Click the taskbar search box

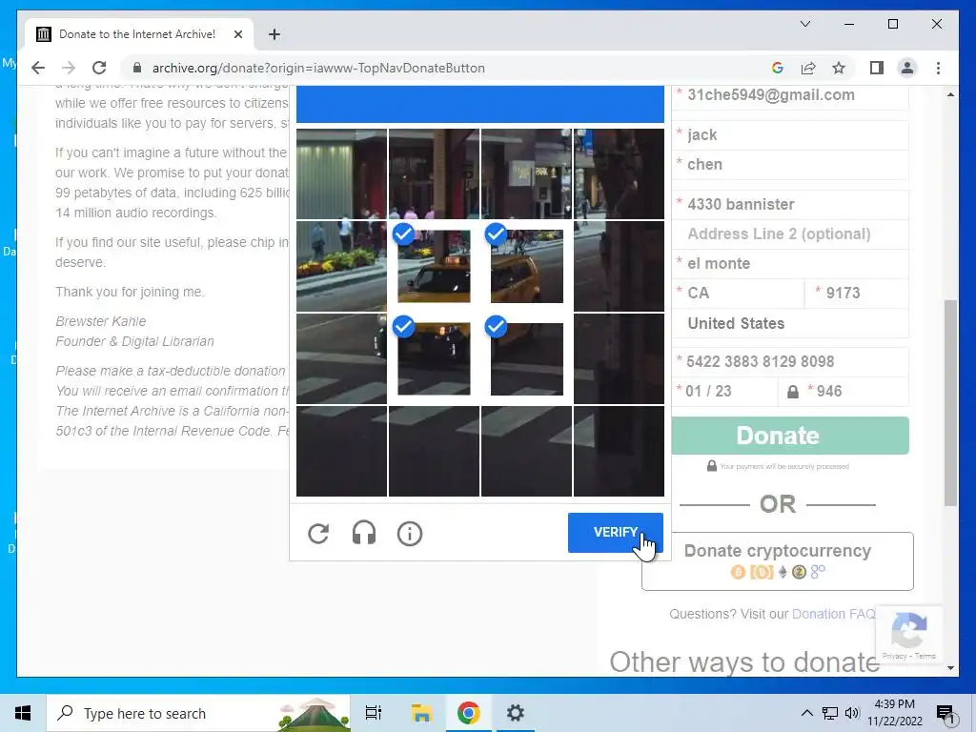[x=198, y=713]
